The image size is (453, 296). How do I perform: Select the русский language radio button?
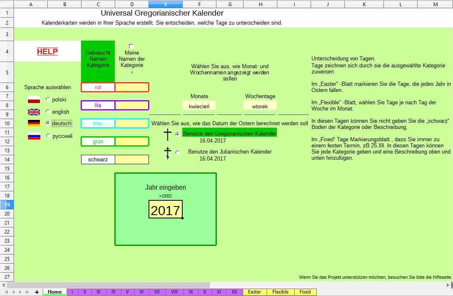pyautogui.click(x=48, y=136)
